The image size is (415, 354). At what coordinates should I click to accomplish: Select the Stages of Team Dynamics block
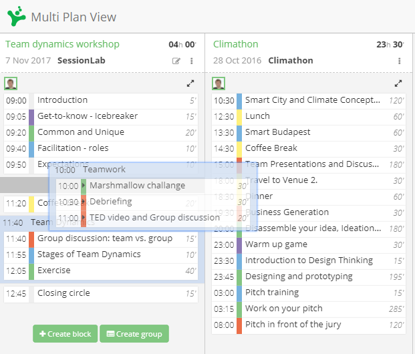tap(101, 255)
